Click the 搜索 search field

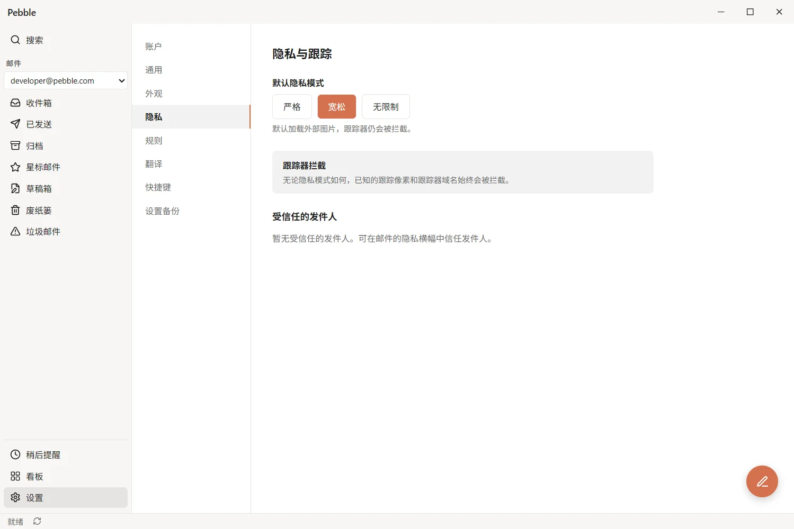pos(66,40)
